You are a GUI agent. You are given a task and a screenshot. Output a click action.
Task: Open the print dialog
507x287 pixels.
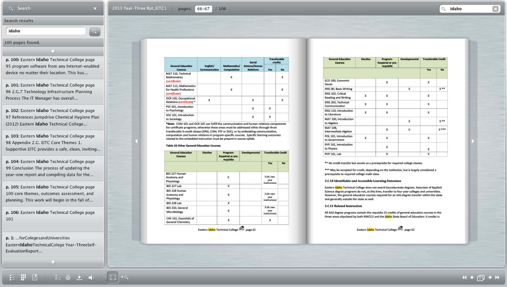coord(68,278)
